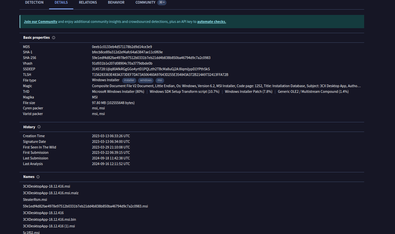Screen dimensions: 395x234
Task: Go to the Community tab
Action: 145,3
